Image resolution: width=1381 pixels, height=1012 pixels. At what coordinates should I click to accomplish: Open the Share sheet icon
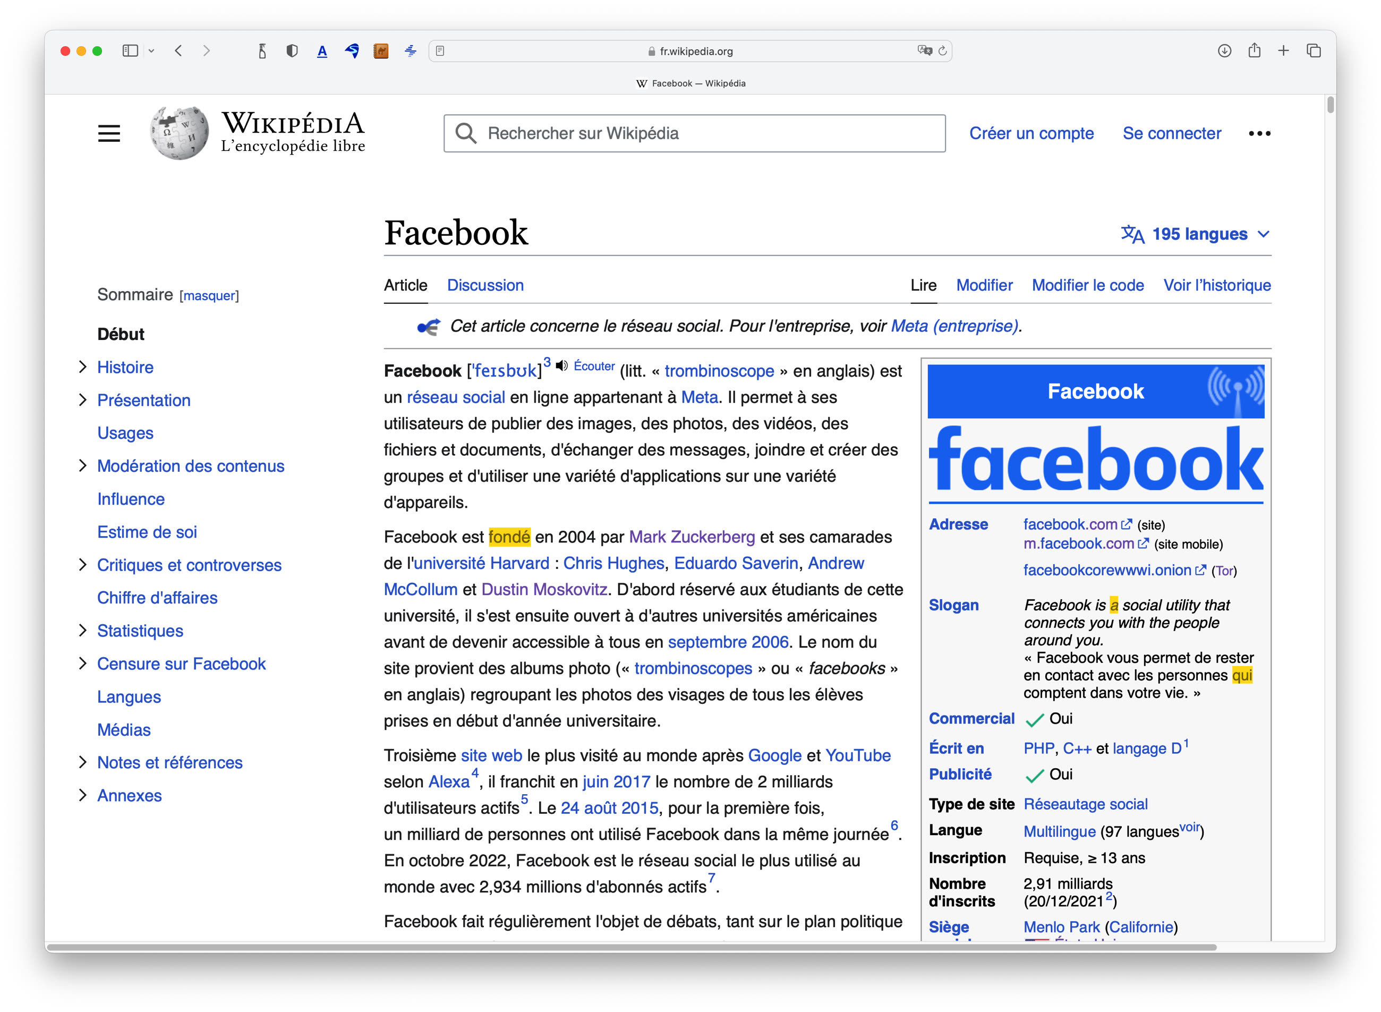tap(1253, 51)
